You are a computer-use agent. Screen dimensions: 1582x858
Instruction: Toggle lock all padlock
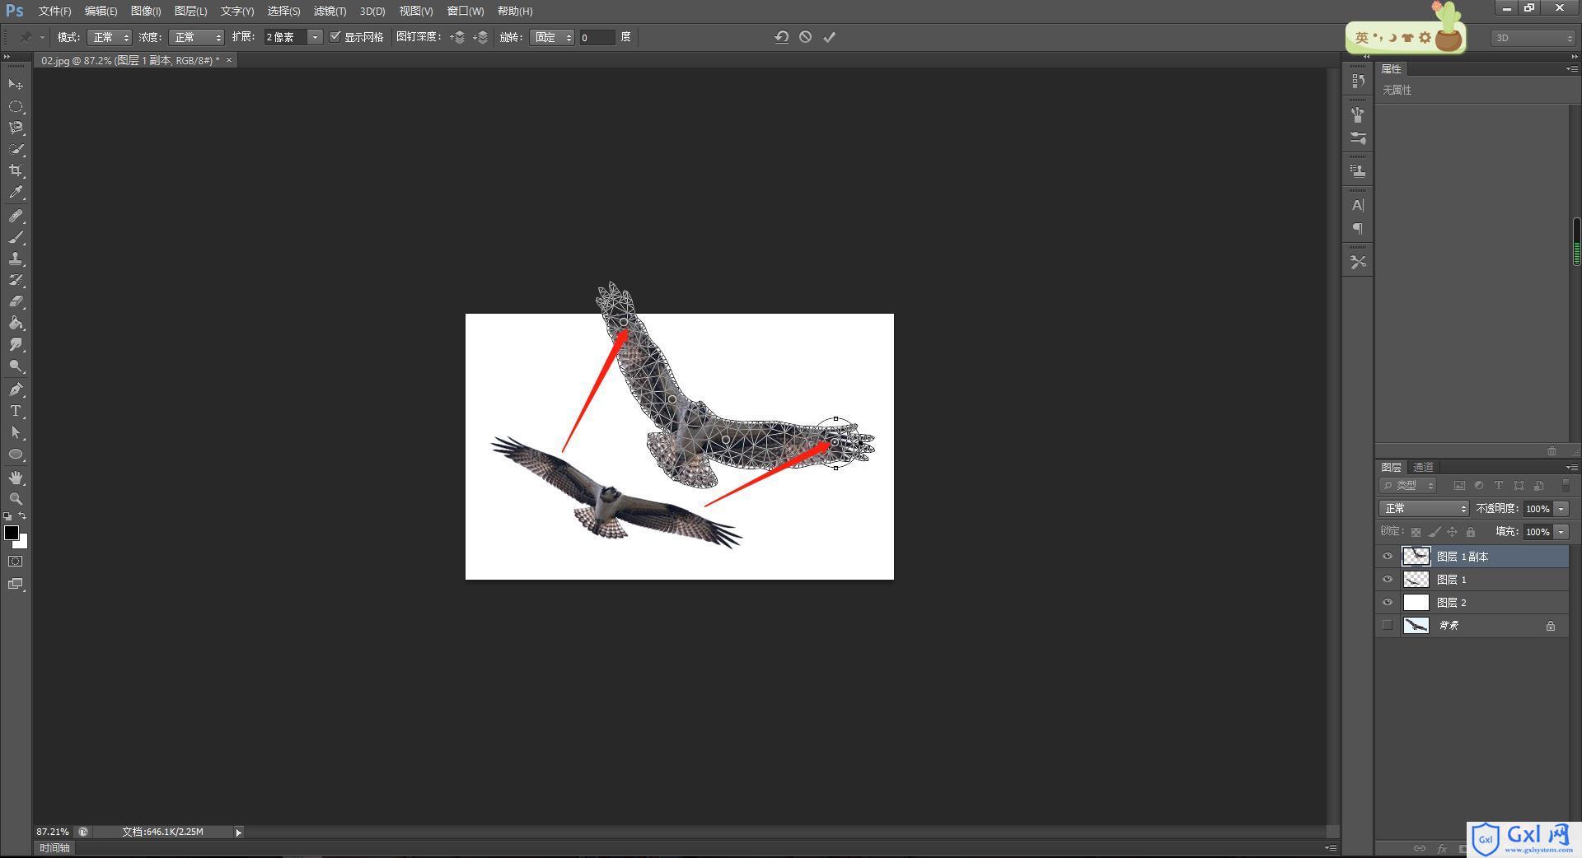click(x=1471, y=532)
